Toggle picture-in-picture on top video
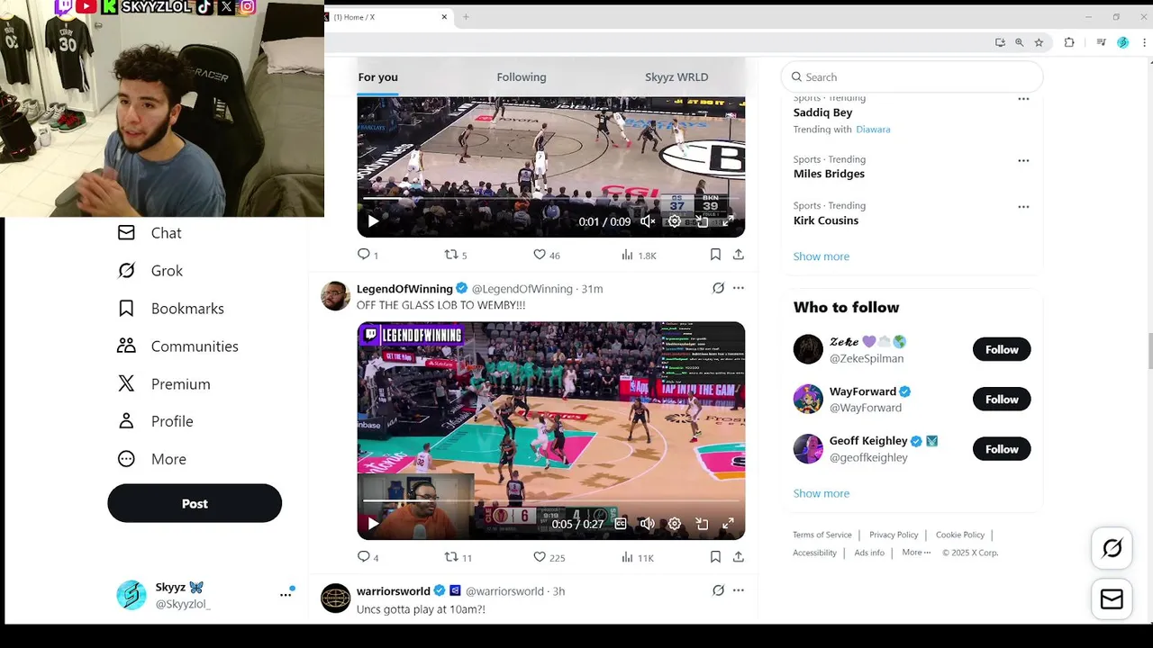 (702, 221)
